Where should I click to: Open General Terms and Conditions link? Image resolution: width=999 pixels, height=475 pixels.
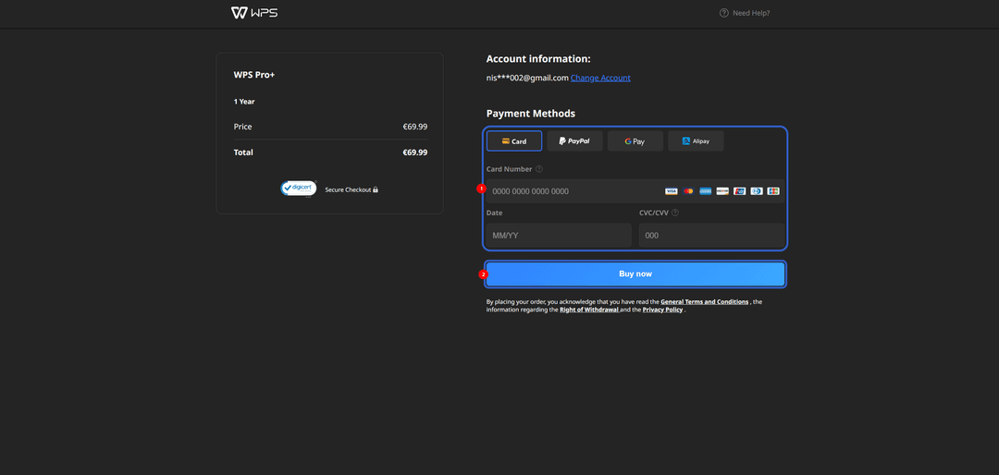705,302
